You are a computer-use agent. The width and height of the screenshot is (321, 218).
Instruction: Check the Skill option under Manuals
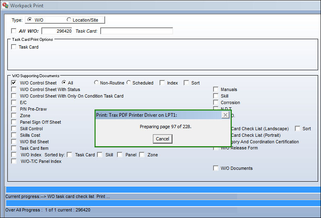[x=215, y=96]
